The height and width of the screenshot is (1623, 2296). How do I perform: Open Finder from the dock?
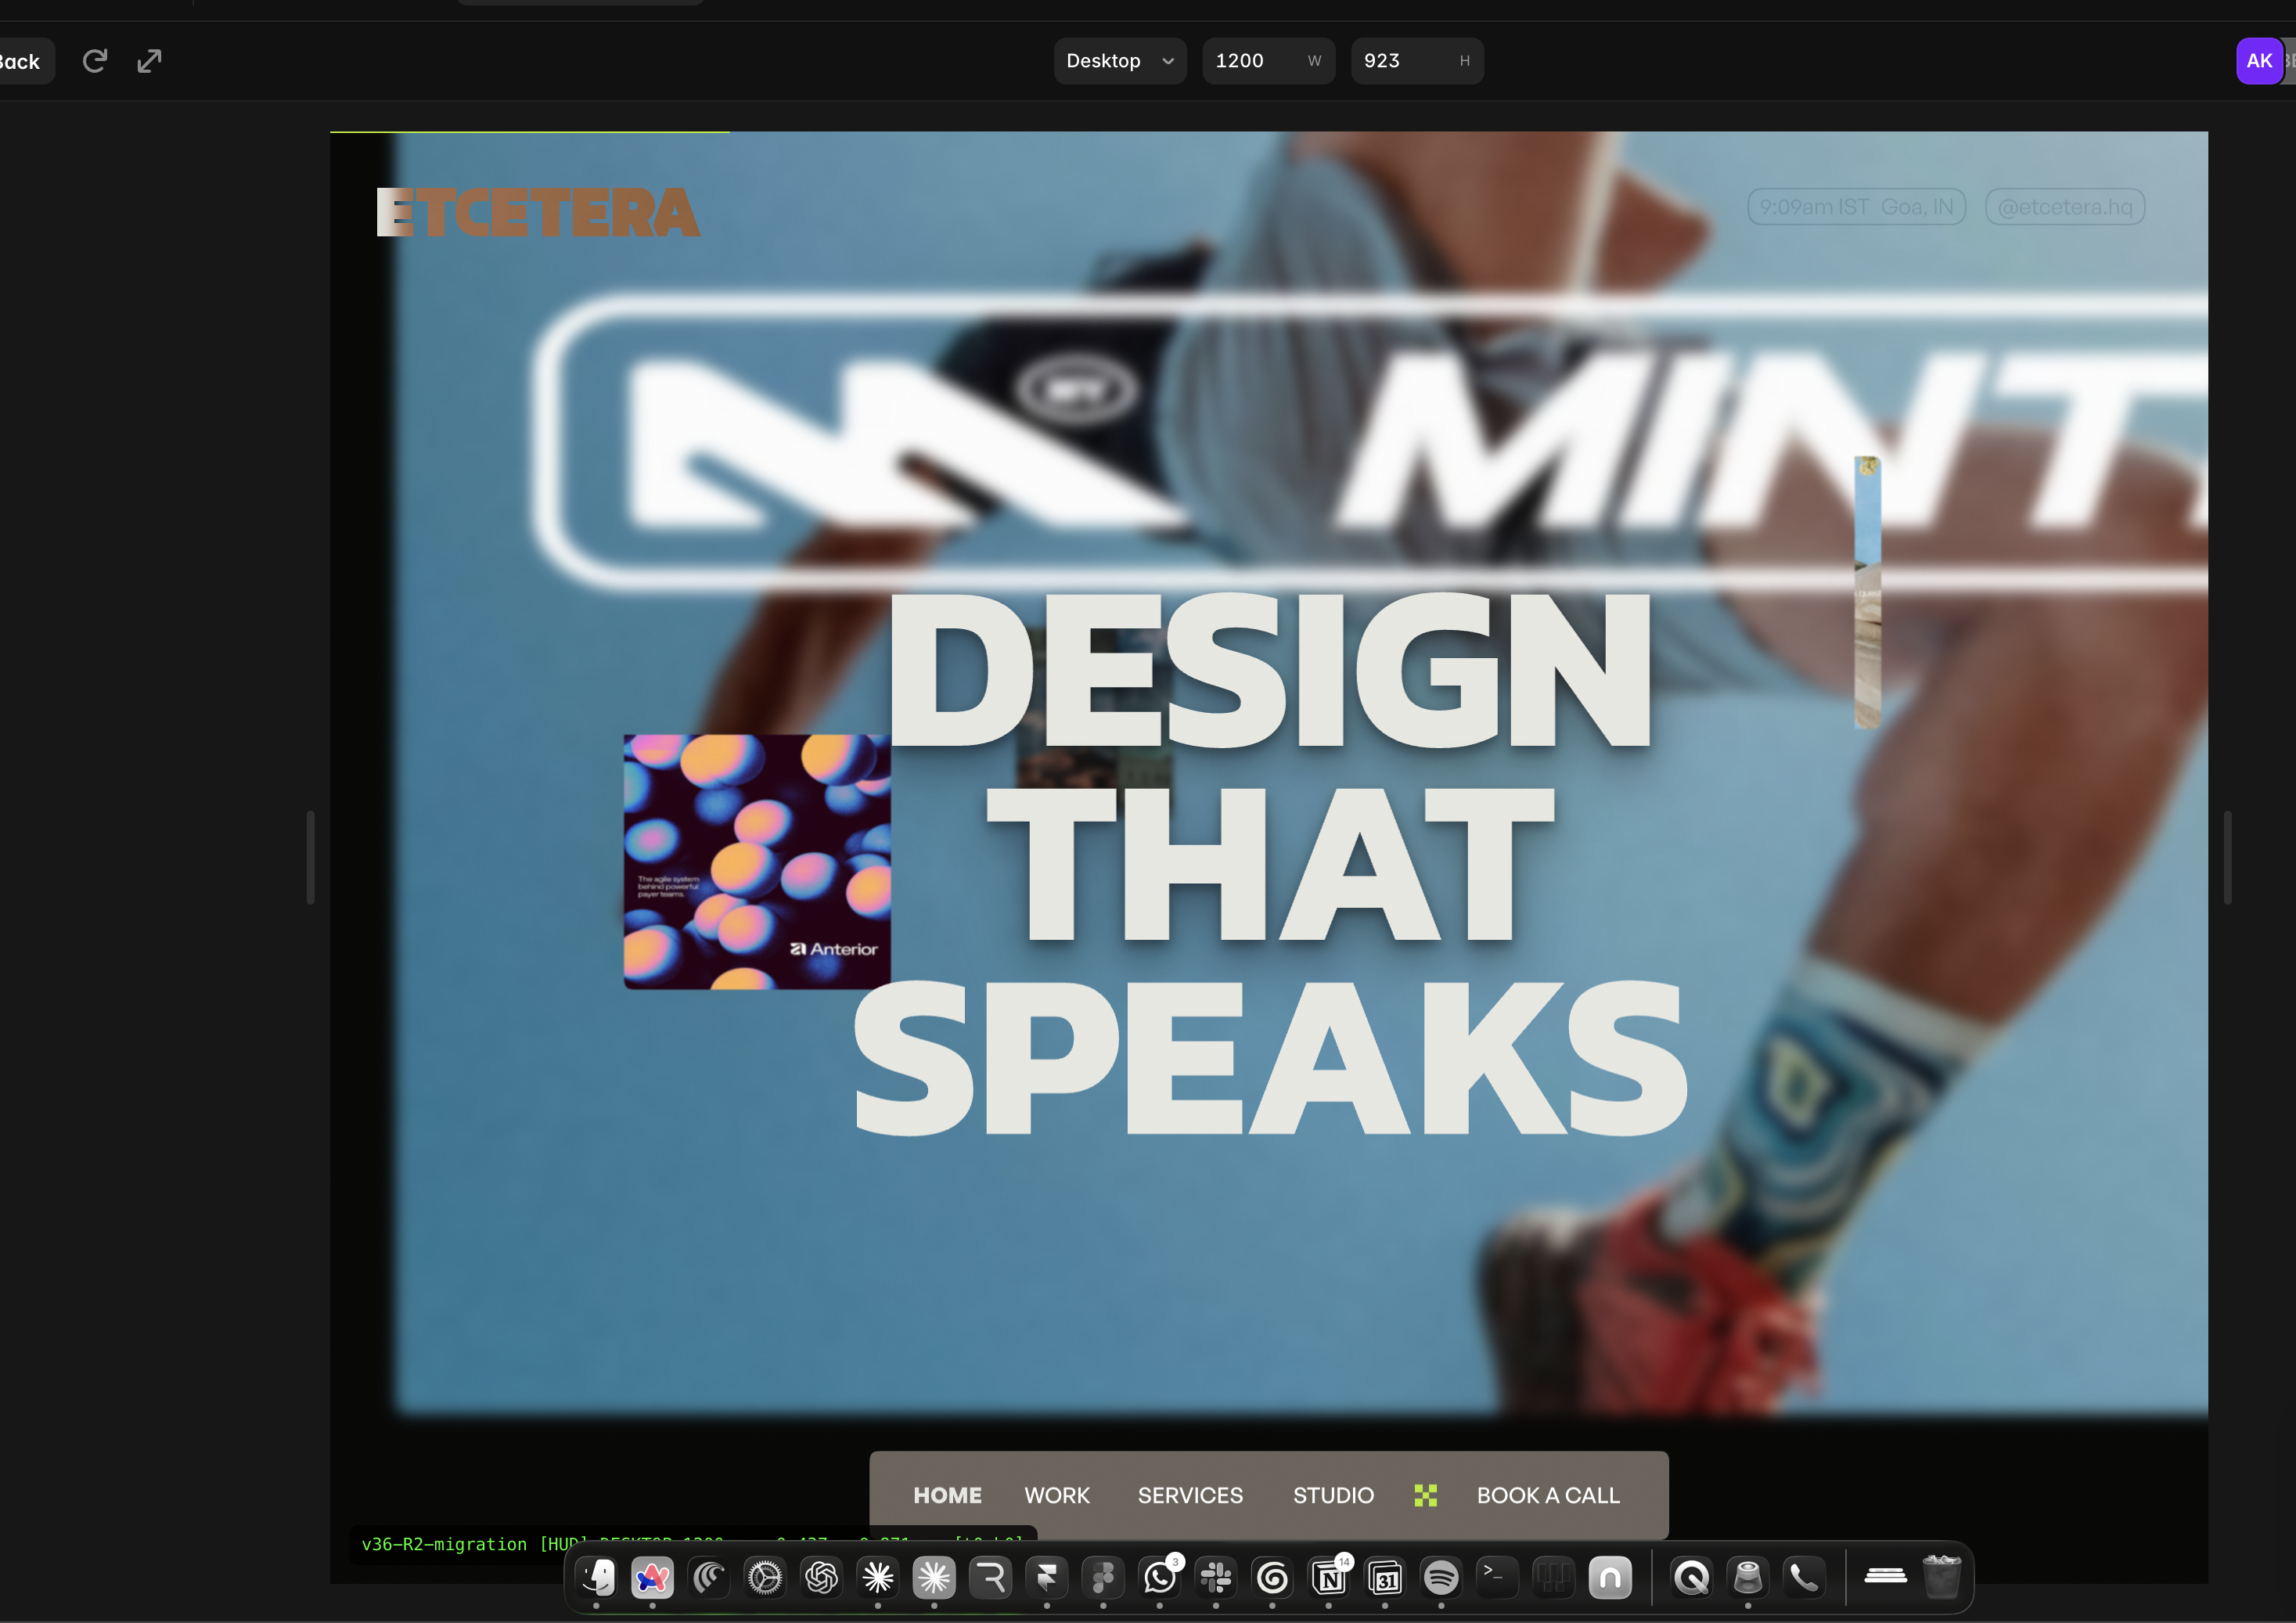[597, 1578]
